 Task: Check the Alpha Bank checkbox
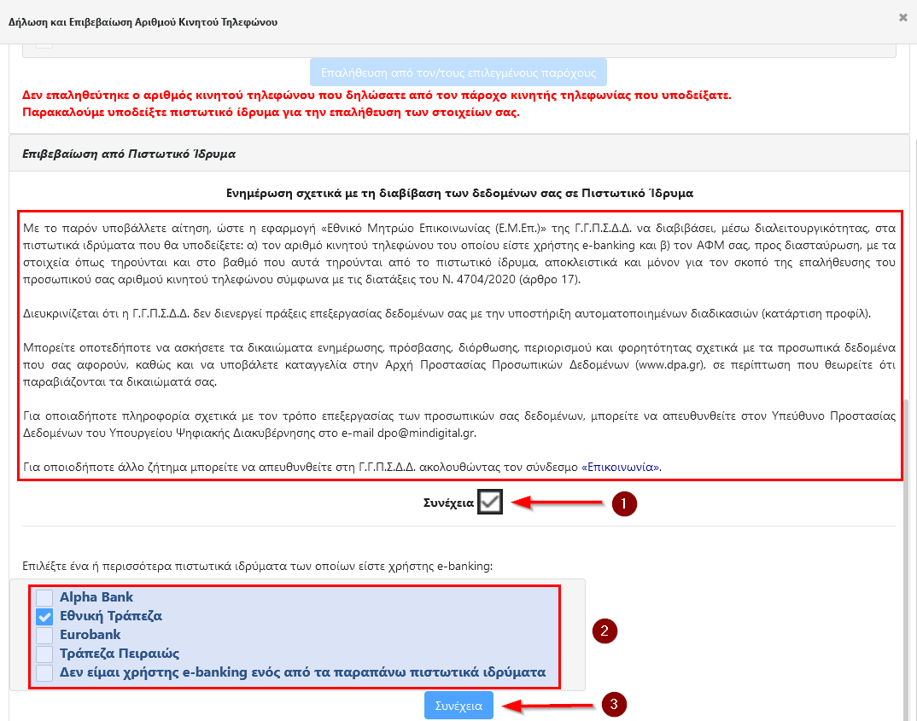tap(44, 598)
